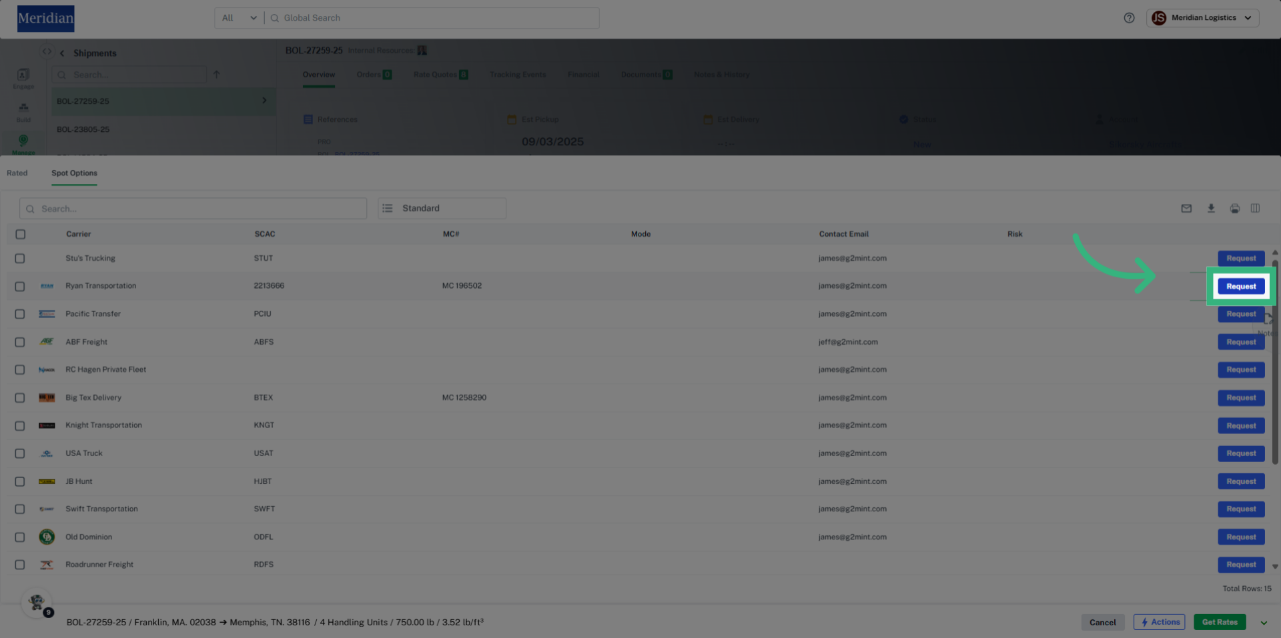Switch to the Rated tab

click(17, 173)
